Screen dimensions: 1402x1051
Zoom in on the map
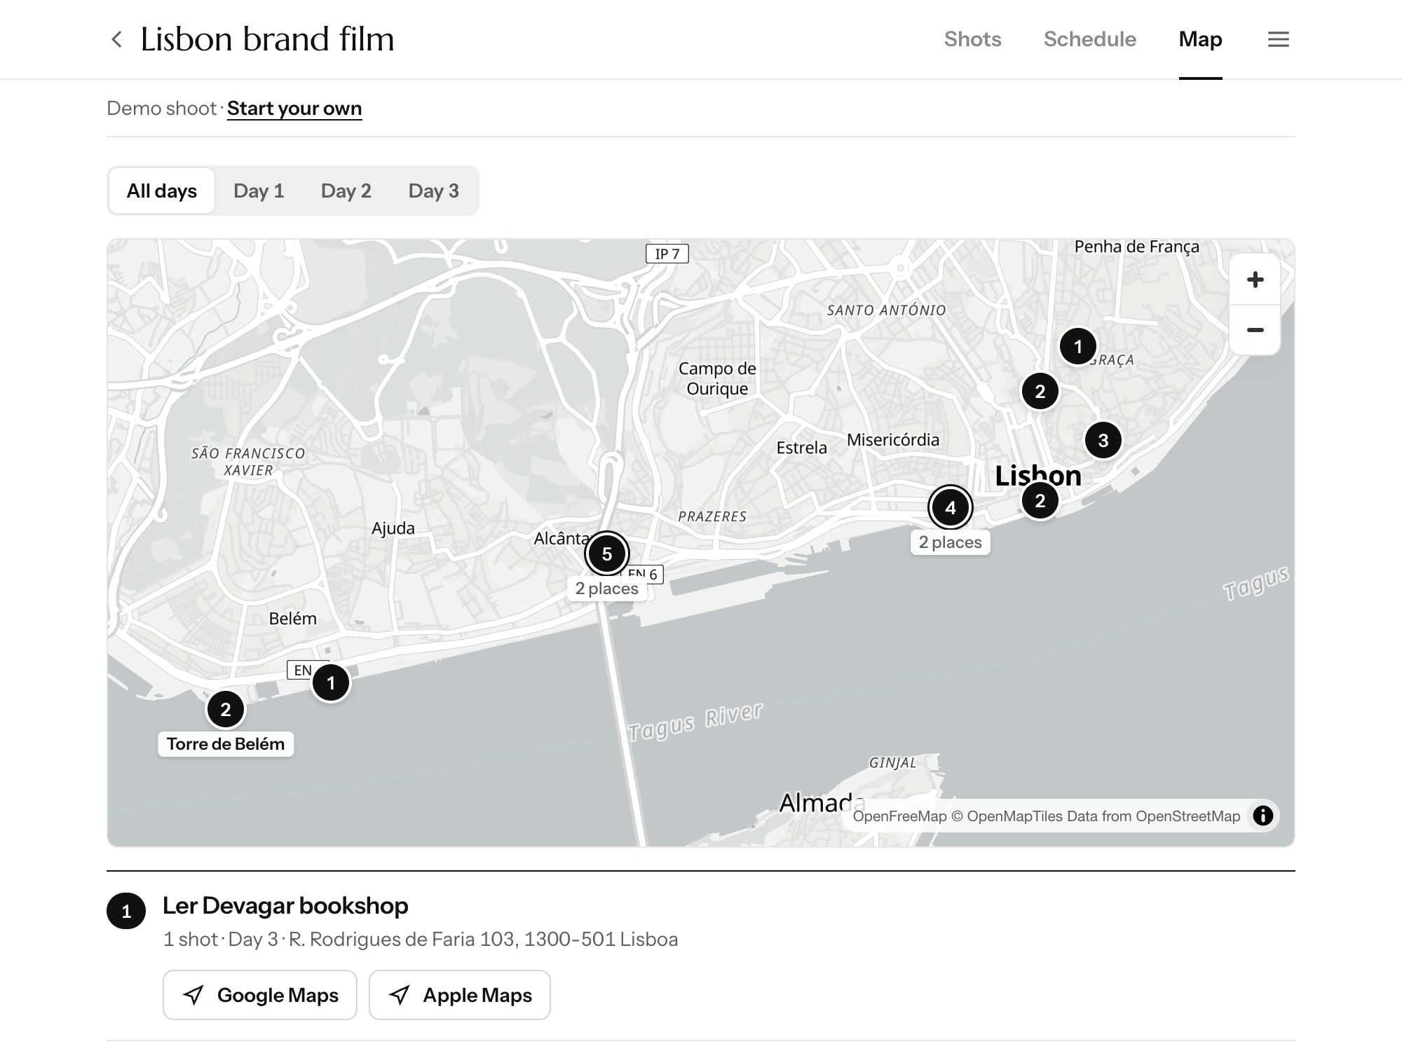(x=1255, y=280)
